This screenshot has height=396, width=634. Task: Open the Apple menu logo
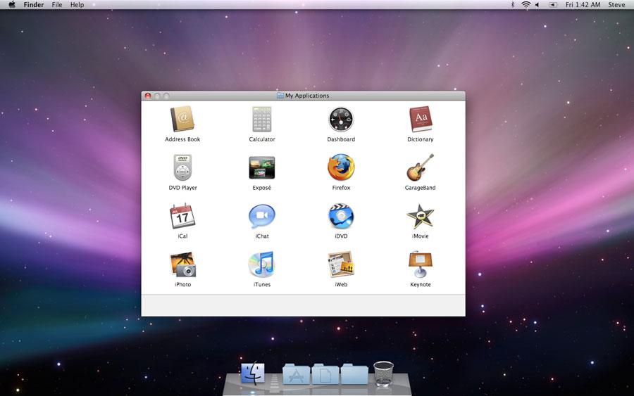click(12, 5)
